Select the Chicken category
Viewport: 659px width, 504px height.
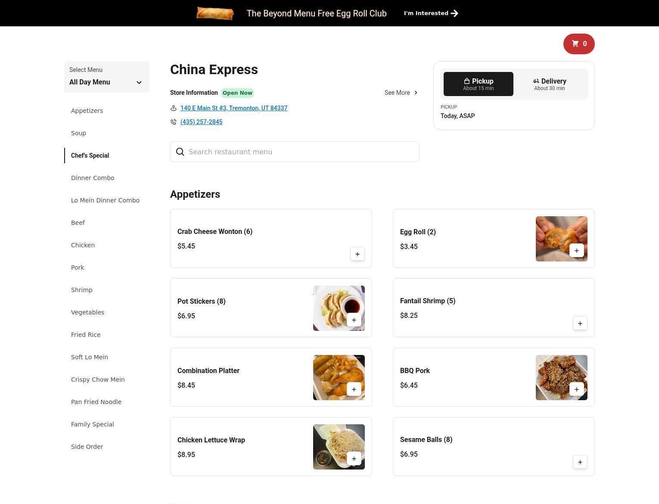tap(83, 245)
